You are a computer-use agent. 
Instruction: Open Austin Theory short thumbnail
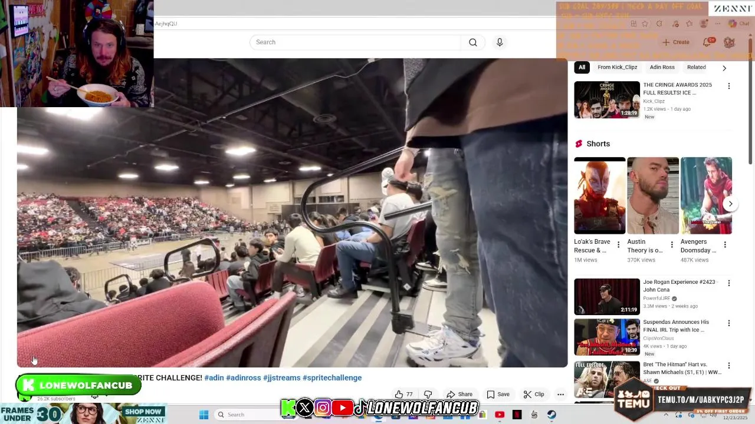click(x=653, y=196)
